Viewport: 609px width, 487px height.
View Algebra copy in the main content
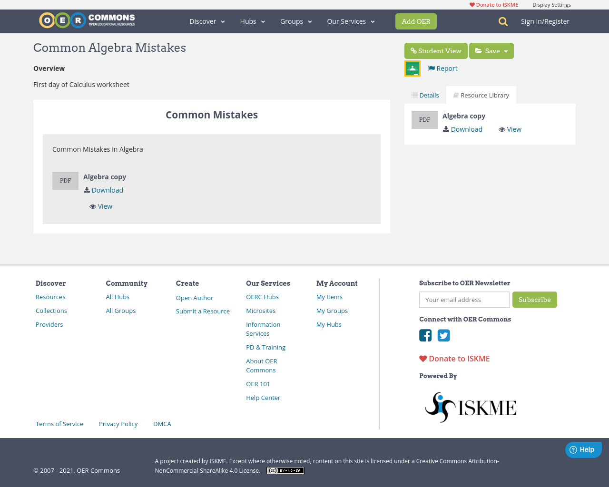click(x=101, y=206)
